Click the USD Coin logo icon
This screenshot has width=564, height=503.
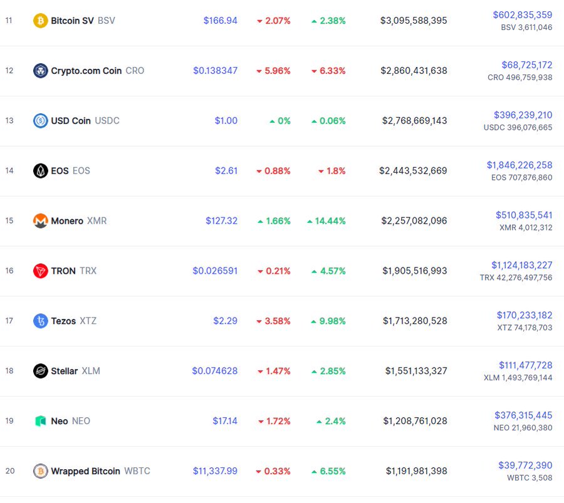pyautogui.click(x=41, y=120)
